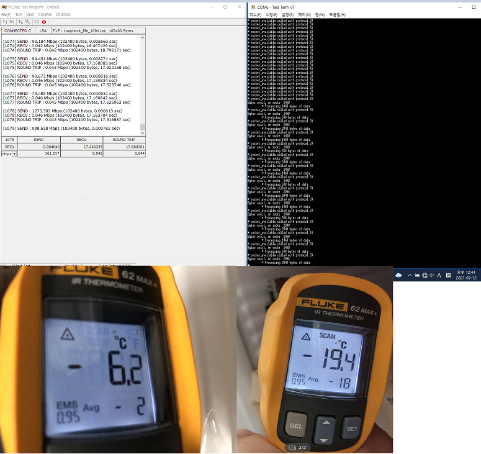The height and width of the screenshot is (454, 481).
Task: Click the left Fluke thermometer photo showing -6.2
Action: tap(118, 360)
